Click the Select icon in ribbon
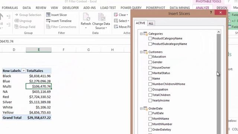Screen dimensions: 238x134 pos(116,21)
